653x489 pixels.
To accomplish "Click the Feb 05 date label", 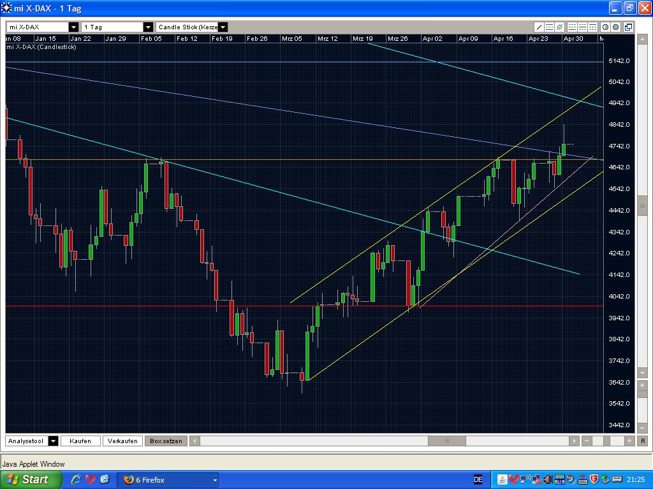I will click(x=151, y=39).
